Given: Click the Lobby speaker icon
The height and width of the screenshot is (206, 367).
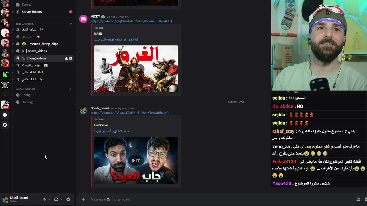Looking at the screenshot, I should pos(18,95).
